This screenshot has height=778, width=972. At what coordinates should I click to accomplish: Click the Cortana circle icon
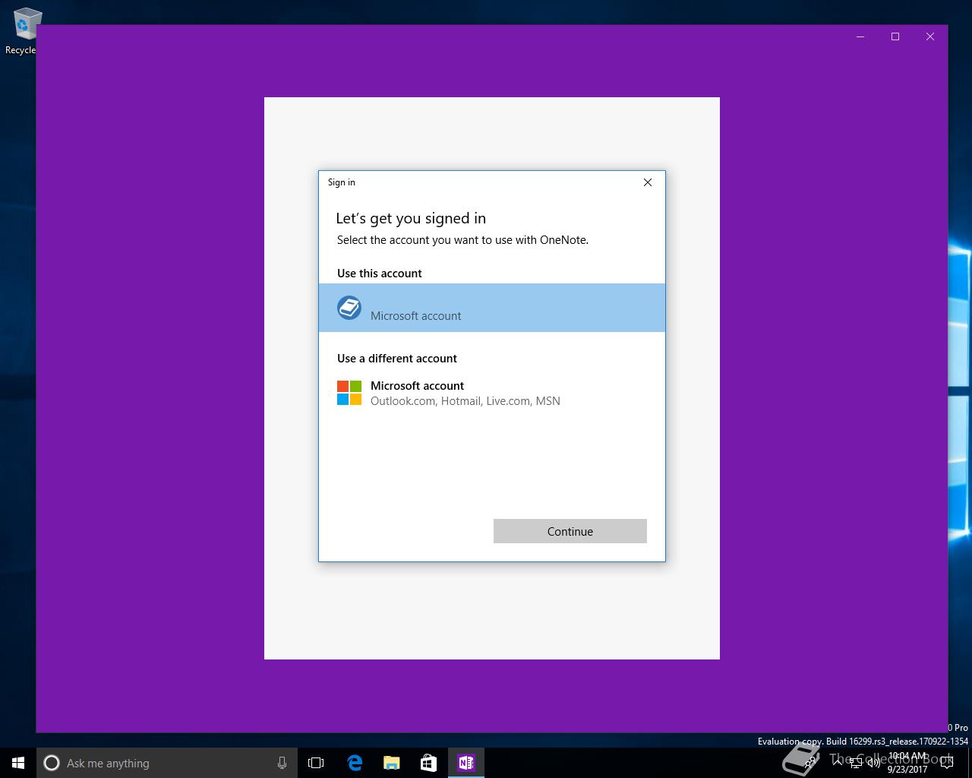[52, 763]
